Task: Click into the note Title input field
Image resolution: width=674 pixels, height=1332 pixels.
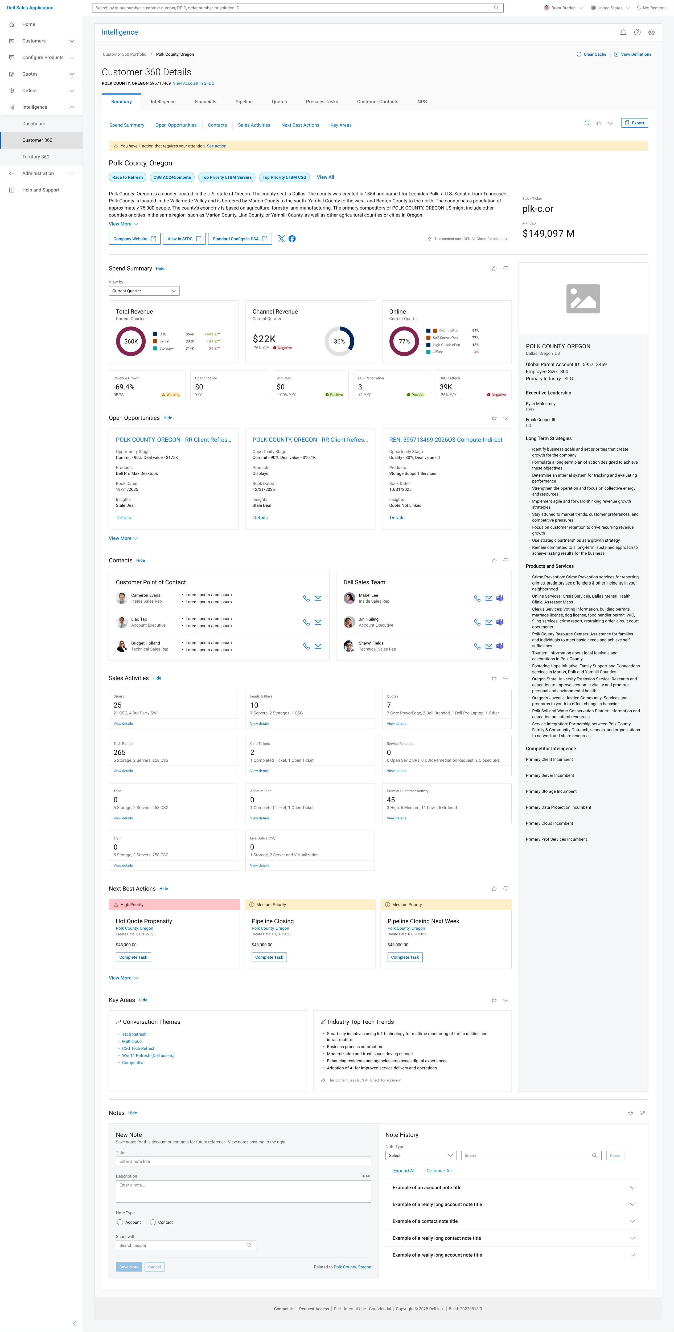Action: point(244,1161)
